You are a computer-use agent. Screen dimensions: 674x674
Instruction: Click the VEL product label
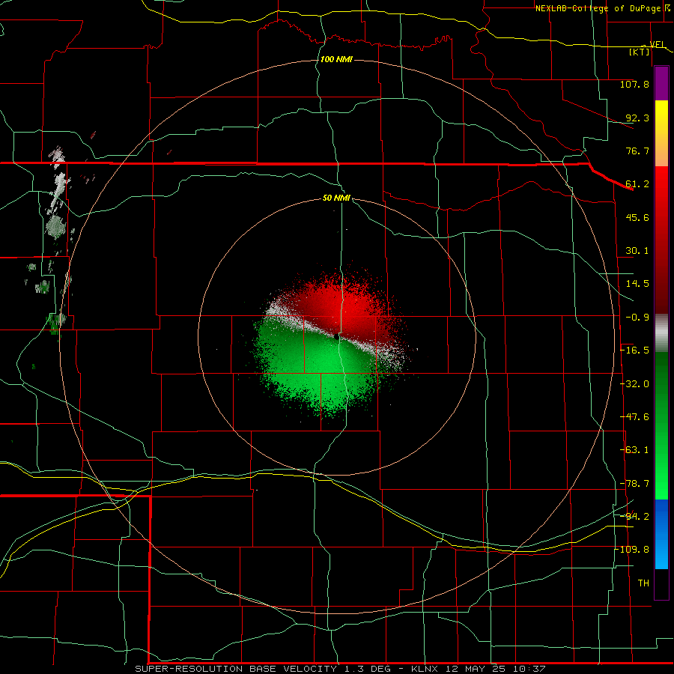click(658, 44)
